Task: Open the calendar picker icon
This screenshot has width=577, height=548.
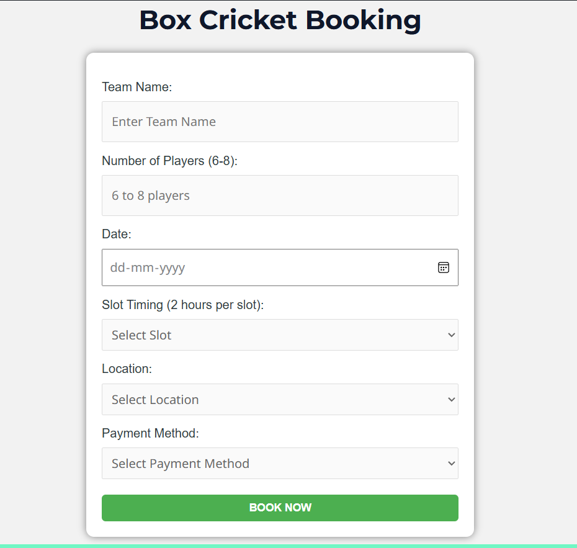Action: click(x=443, y=267)
